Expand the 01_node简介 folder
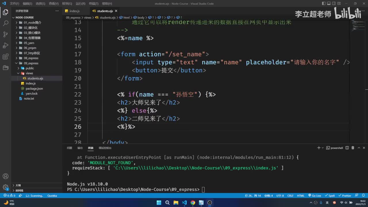 point(37,22)
